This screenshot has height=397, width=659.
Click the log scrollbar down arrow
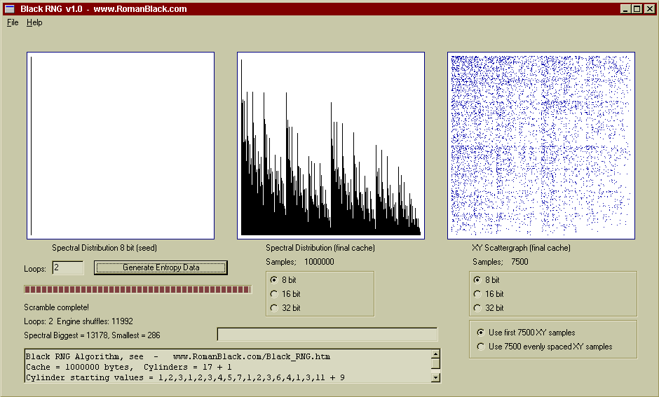[x=435, y=378]
